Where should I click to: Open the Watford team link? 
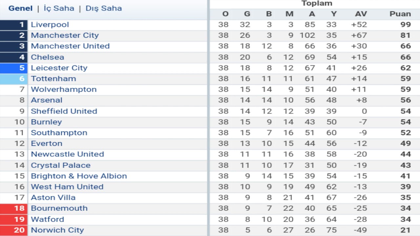[x=48, y=219]
